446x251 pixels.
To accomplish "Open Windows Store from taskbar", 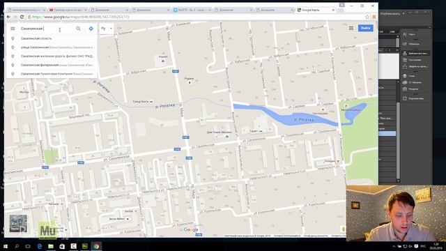I will click(62, 246).
